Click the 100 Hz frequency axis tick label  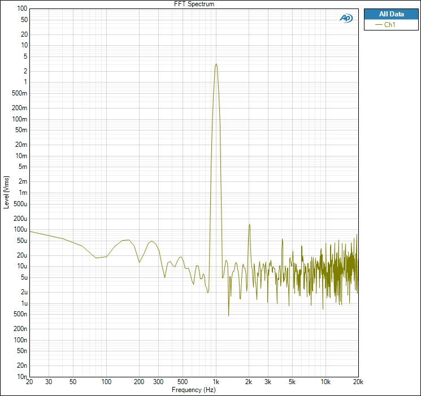pyautogui.click(x=106, y=381)
